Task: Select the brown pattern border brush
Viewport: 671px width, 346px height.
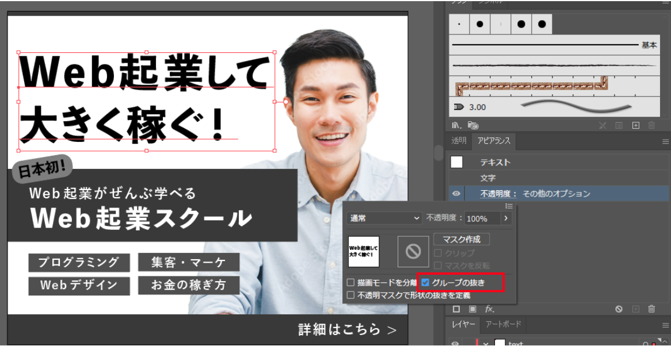Action: [x=555, y=86]
